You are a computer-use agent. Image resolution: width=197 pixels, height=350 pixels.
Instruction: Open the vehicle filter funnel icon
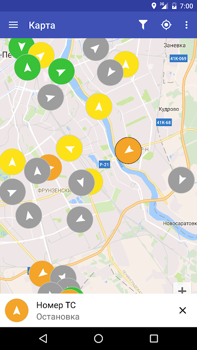[143, 25]
